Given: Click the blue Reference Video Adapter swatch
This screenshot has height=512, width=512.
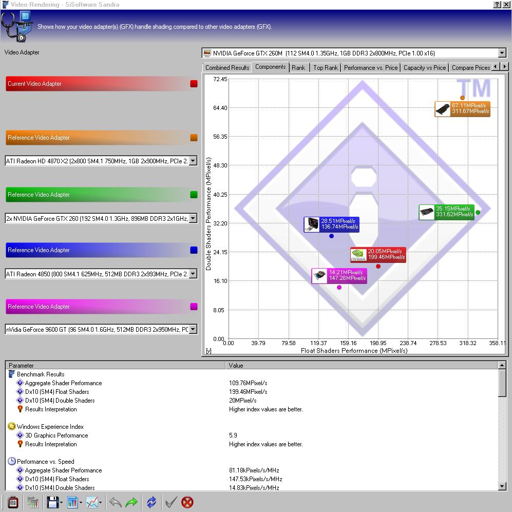Looking at the screenshot, I should tap(194, 250).
